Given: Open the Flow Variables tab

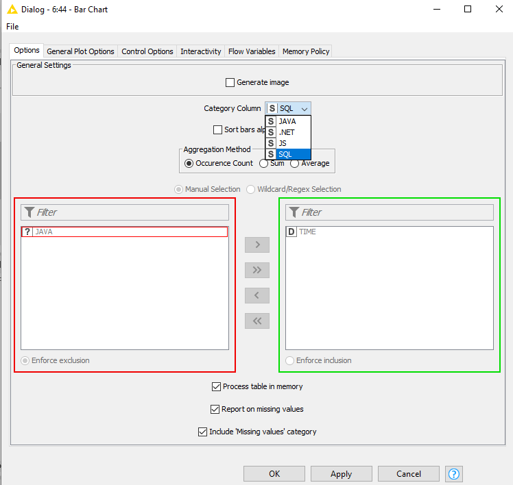Looking at the screenshot, I should [252, 51].
